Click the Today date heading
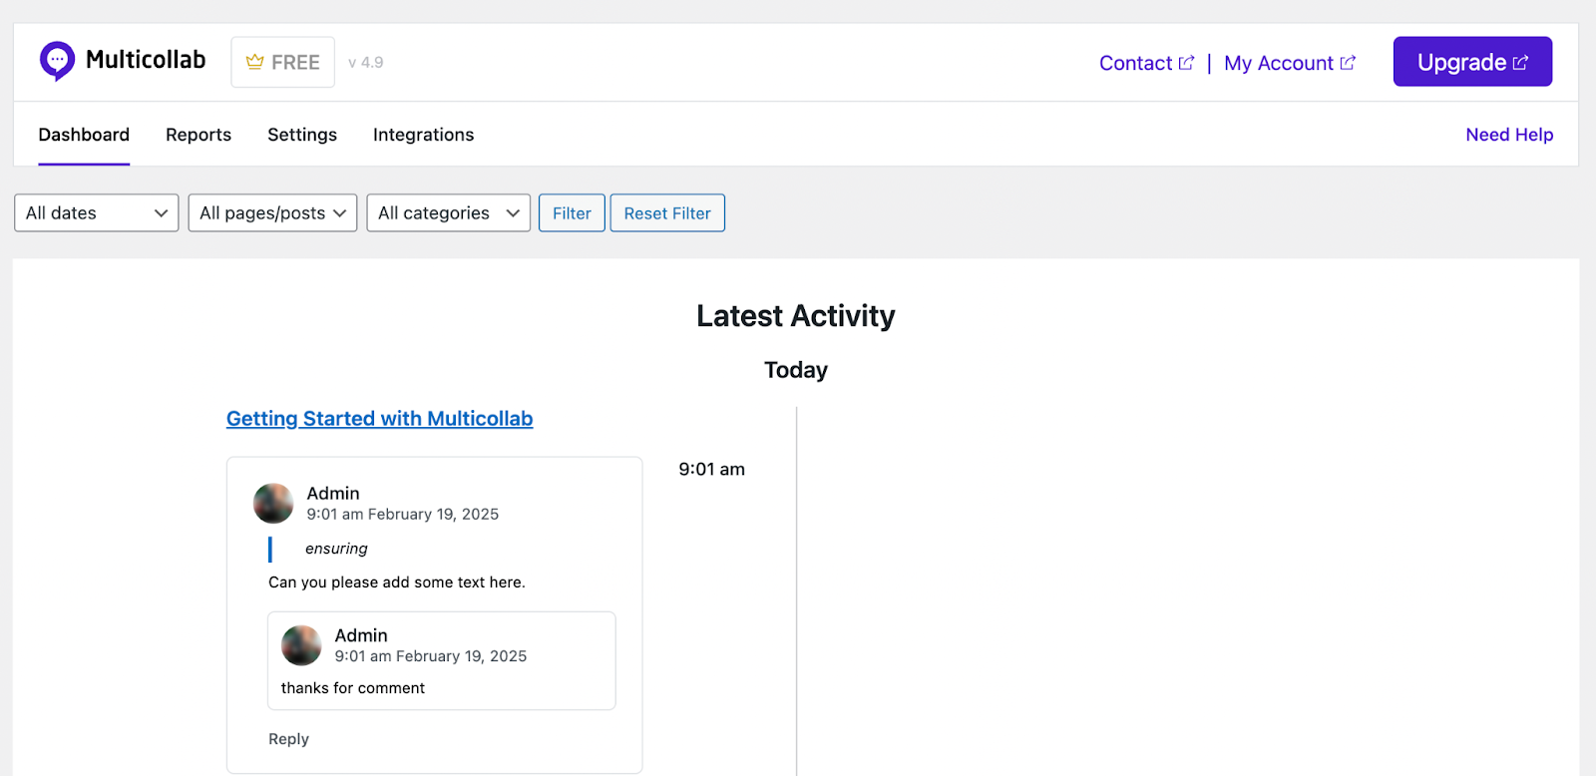Image resolution: width=1596 pixels, height=776 pixels. pos(796,370)
